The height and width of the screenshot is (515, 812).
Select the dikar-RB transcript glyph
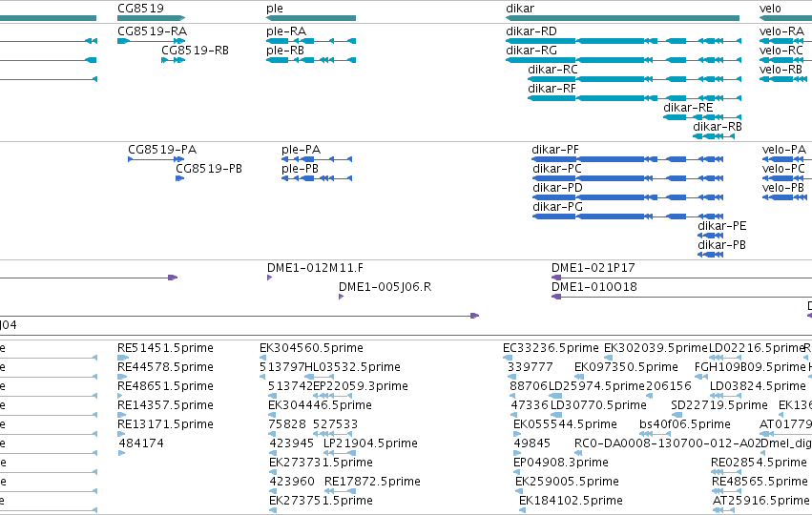(x=714, y=136)
